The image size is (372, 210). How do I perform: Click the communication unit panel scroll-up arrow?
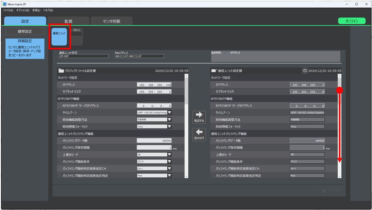point(339,76)
